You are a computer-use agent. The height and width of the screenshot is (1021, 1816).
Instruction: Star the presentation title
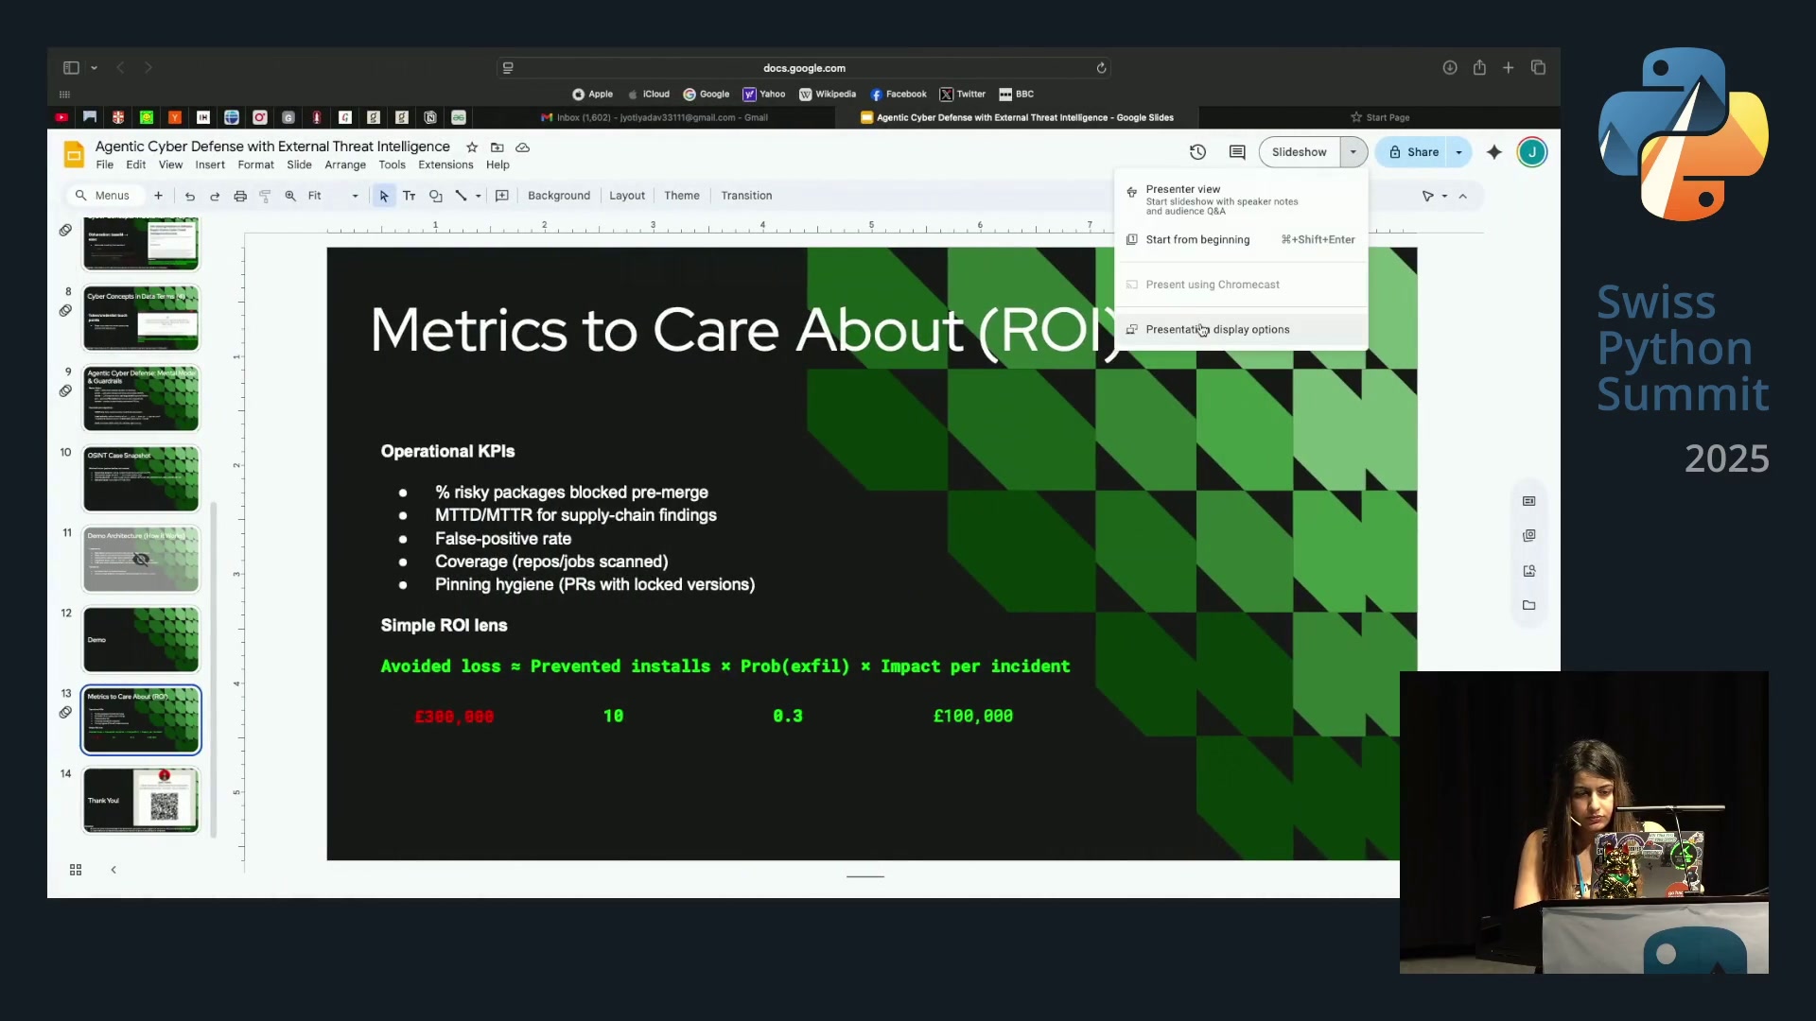click(472, 147)
